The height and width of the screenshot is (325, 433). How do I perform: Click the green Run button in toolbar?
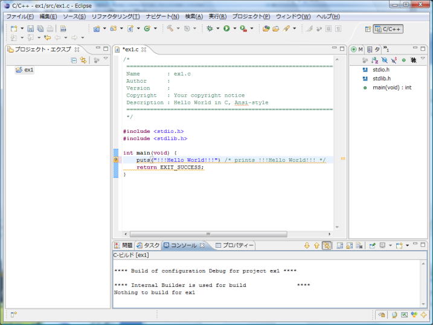tap(226, 28)
